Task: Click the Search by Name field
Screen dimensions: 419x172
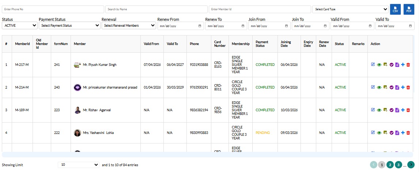Action: coord(156,9)
